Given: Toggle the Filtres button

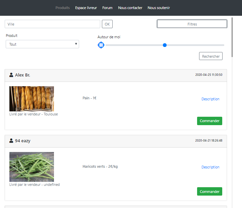Looking at the screenshot, I should pos(192,24).
